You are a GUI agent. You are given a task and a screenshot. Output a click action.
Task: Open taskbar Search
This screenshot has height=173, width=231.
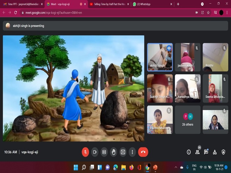click(x=84, y=167)
